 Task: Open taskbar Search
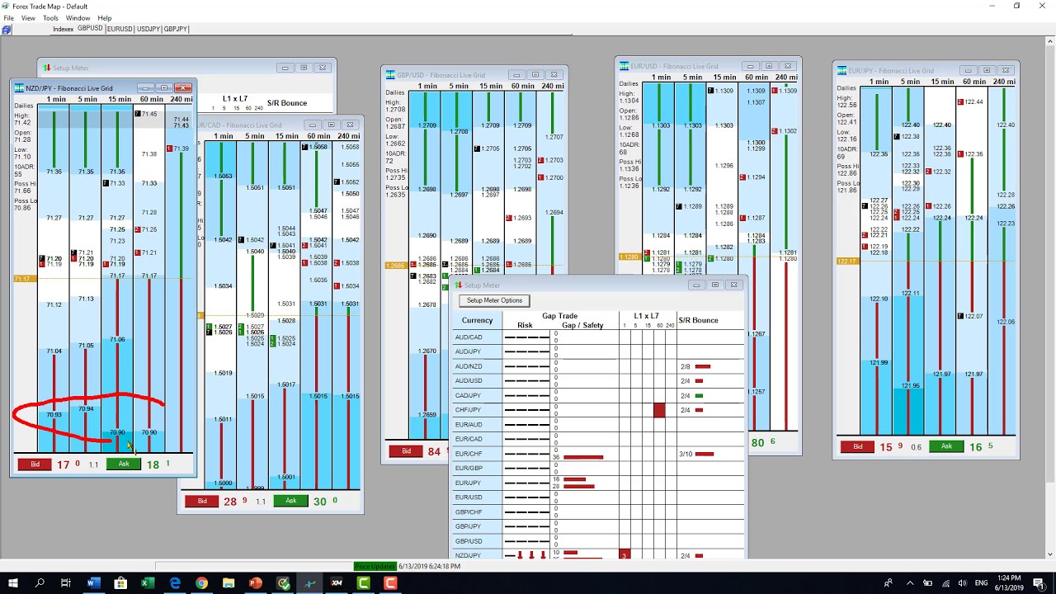tap(40, 583)
